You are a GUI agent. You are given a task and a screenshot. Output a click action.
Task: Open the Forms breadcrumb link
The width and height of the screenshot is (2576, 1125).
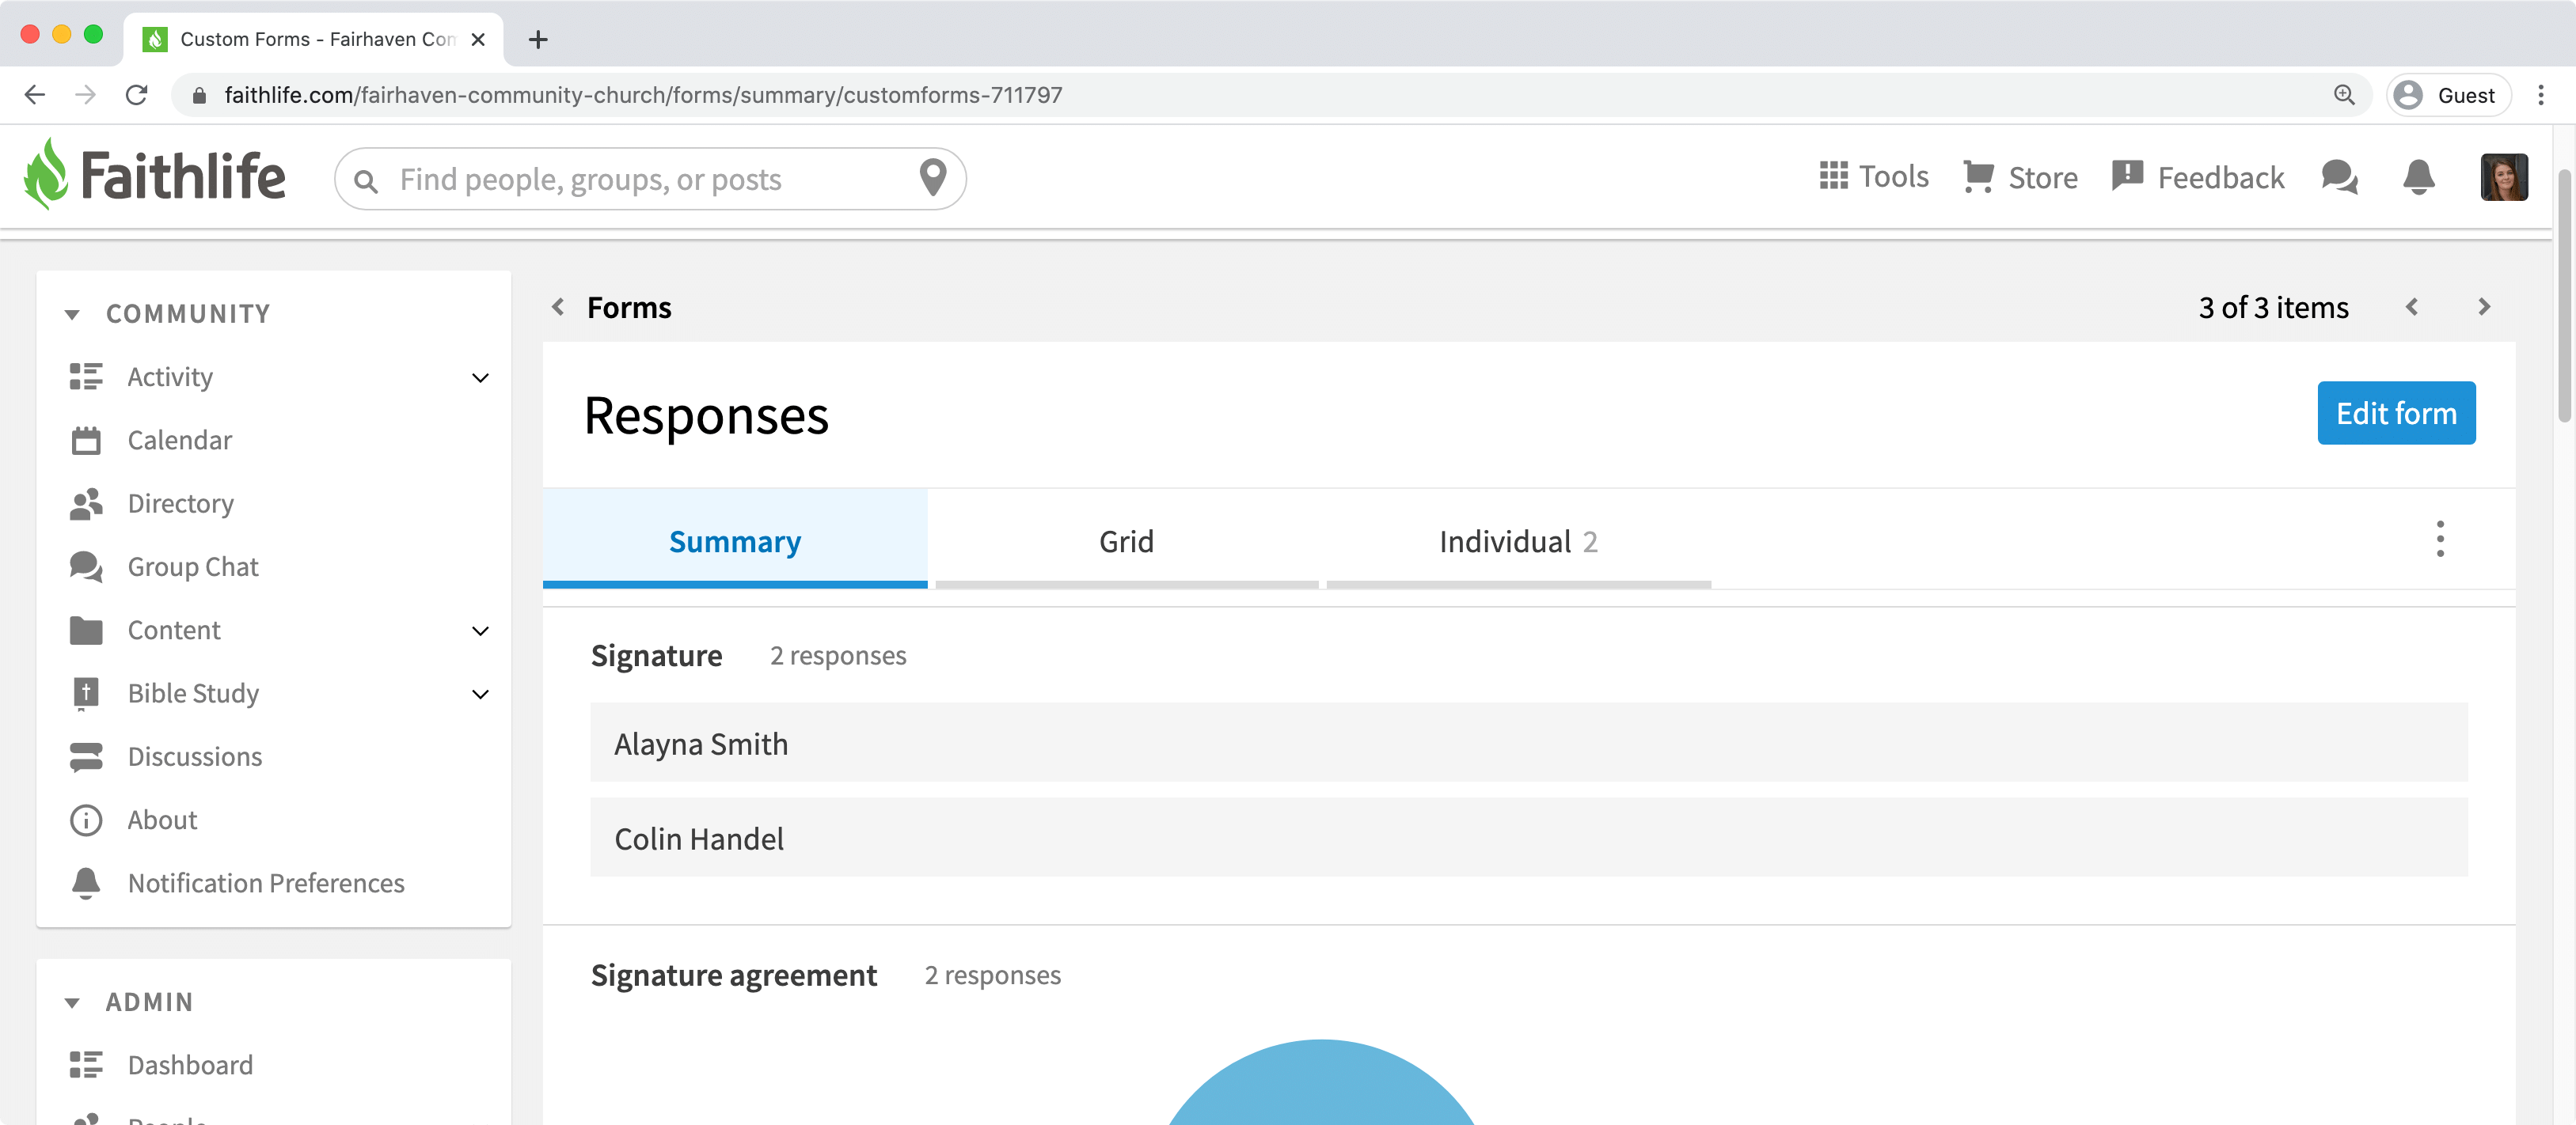coord(629,308)
